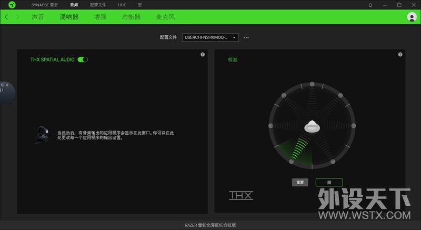The image size is (421, 230).
Task: Open the help icon in the calibration panel
Action: click(x=400, y=55)
